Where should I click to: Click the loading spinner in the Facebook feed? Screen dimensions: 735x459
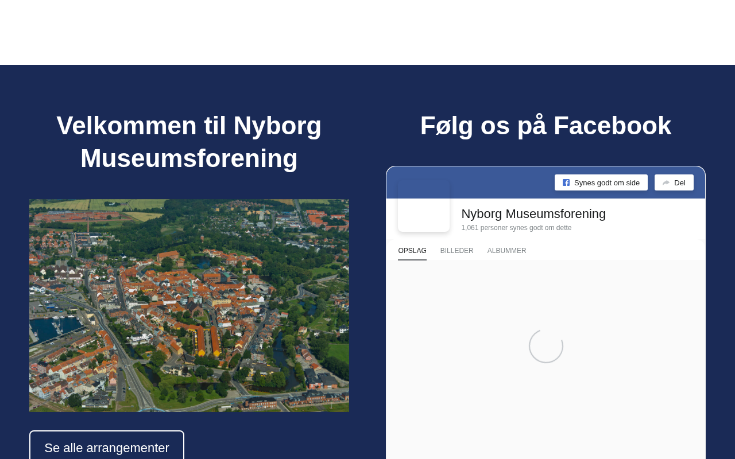point(546,346)
